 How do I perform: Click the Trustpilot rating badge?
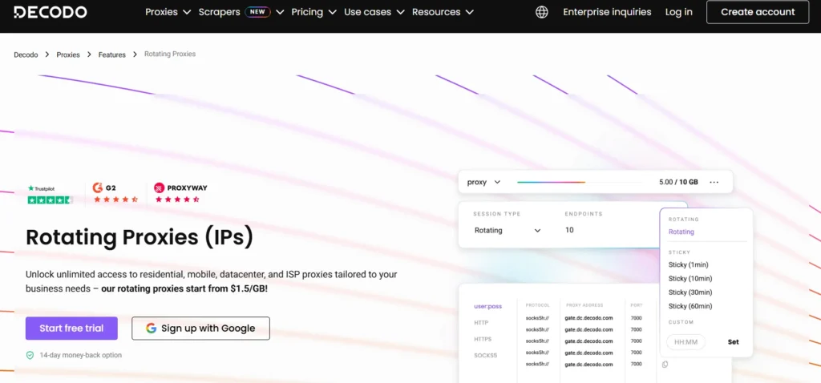[x=51, y=194]
